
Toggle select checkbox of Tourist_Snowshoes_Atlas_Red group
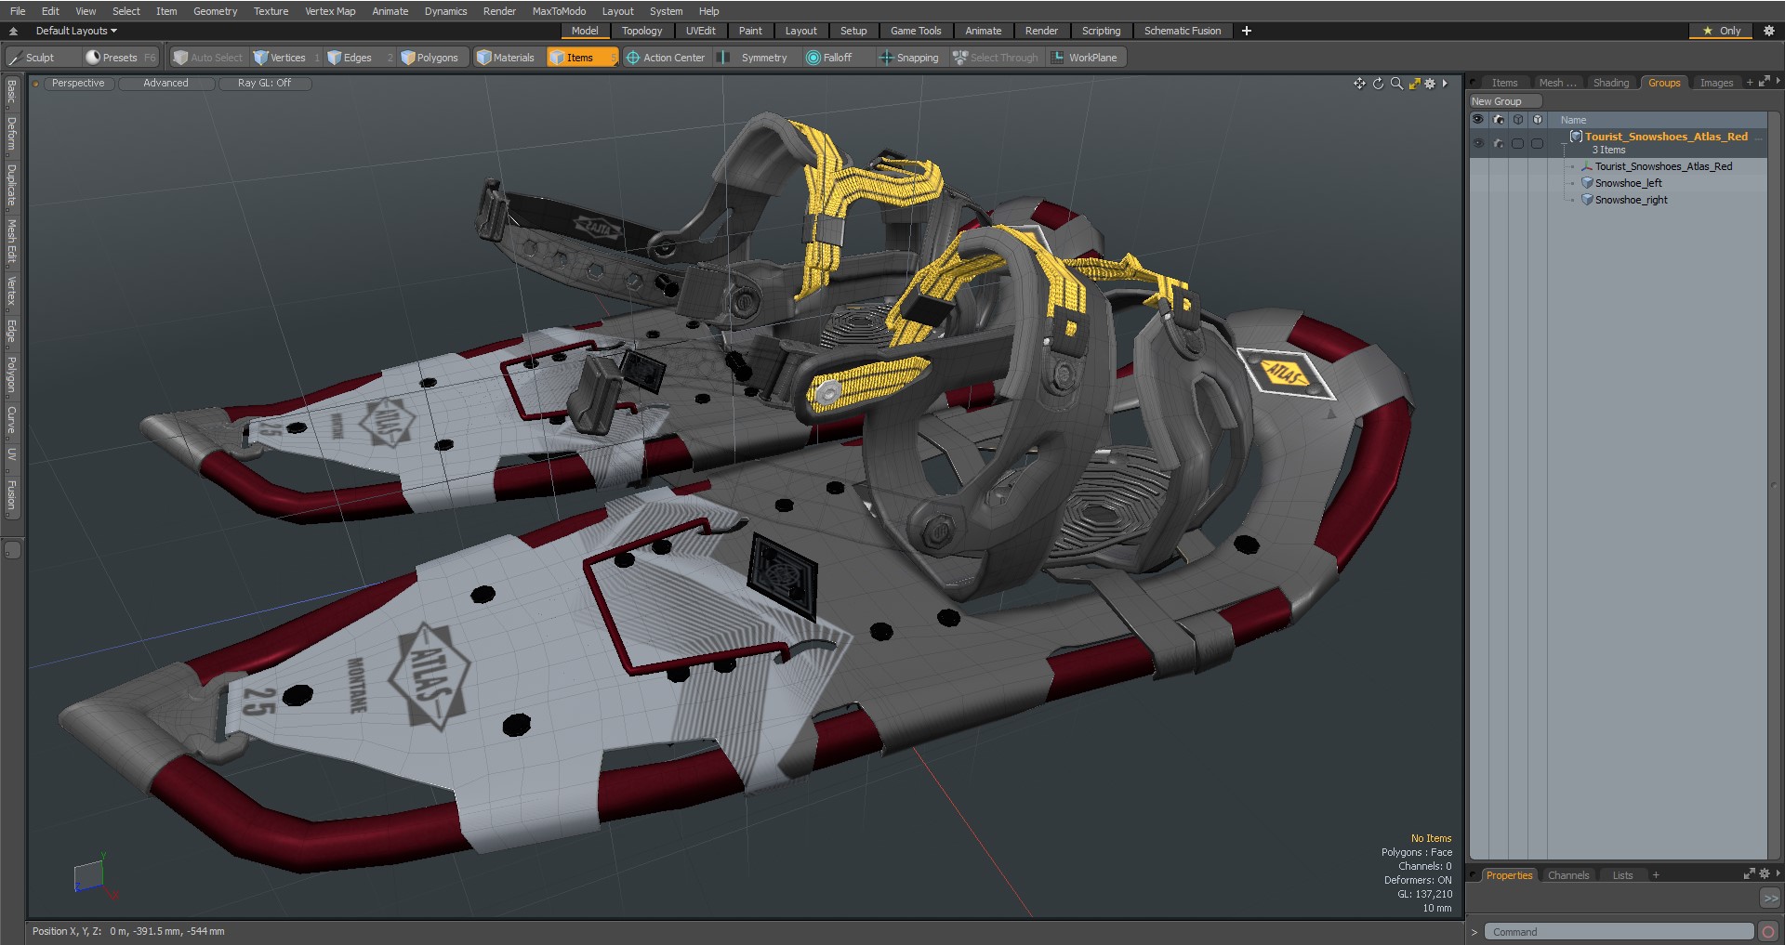click(1517, 143)
